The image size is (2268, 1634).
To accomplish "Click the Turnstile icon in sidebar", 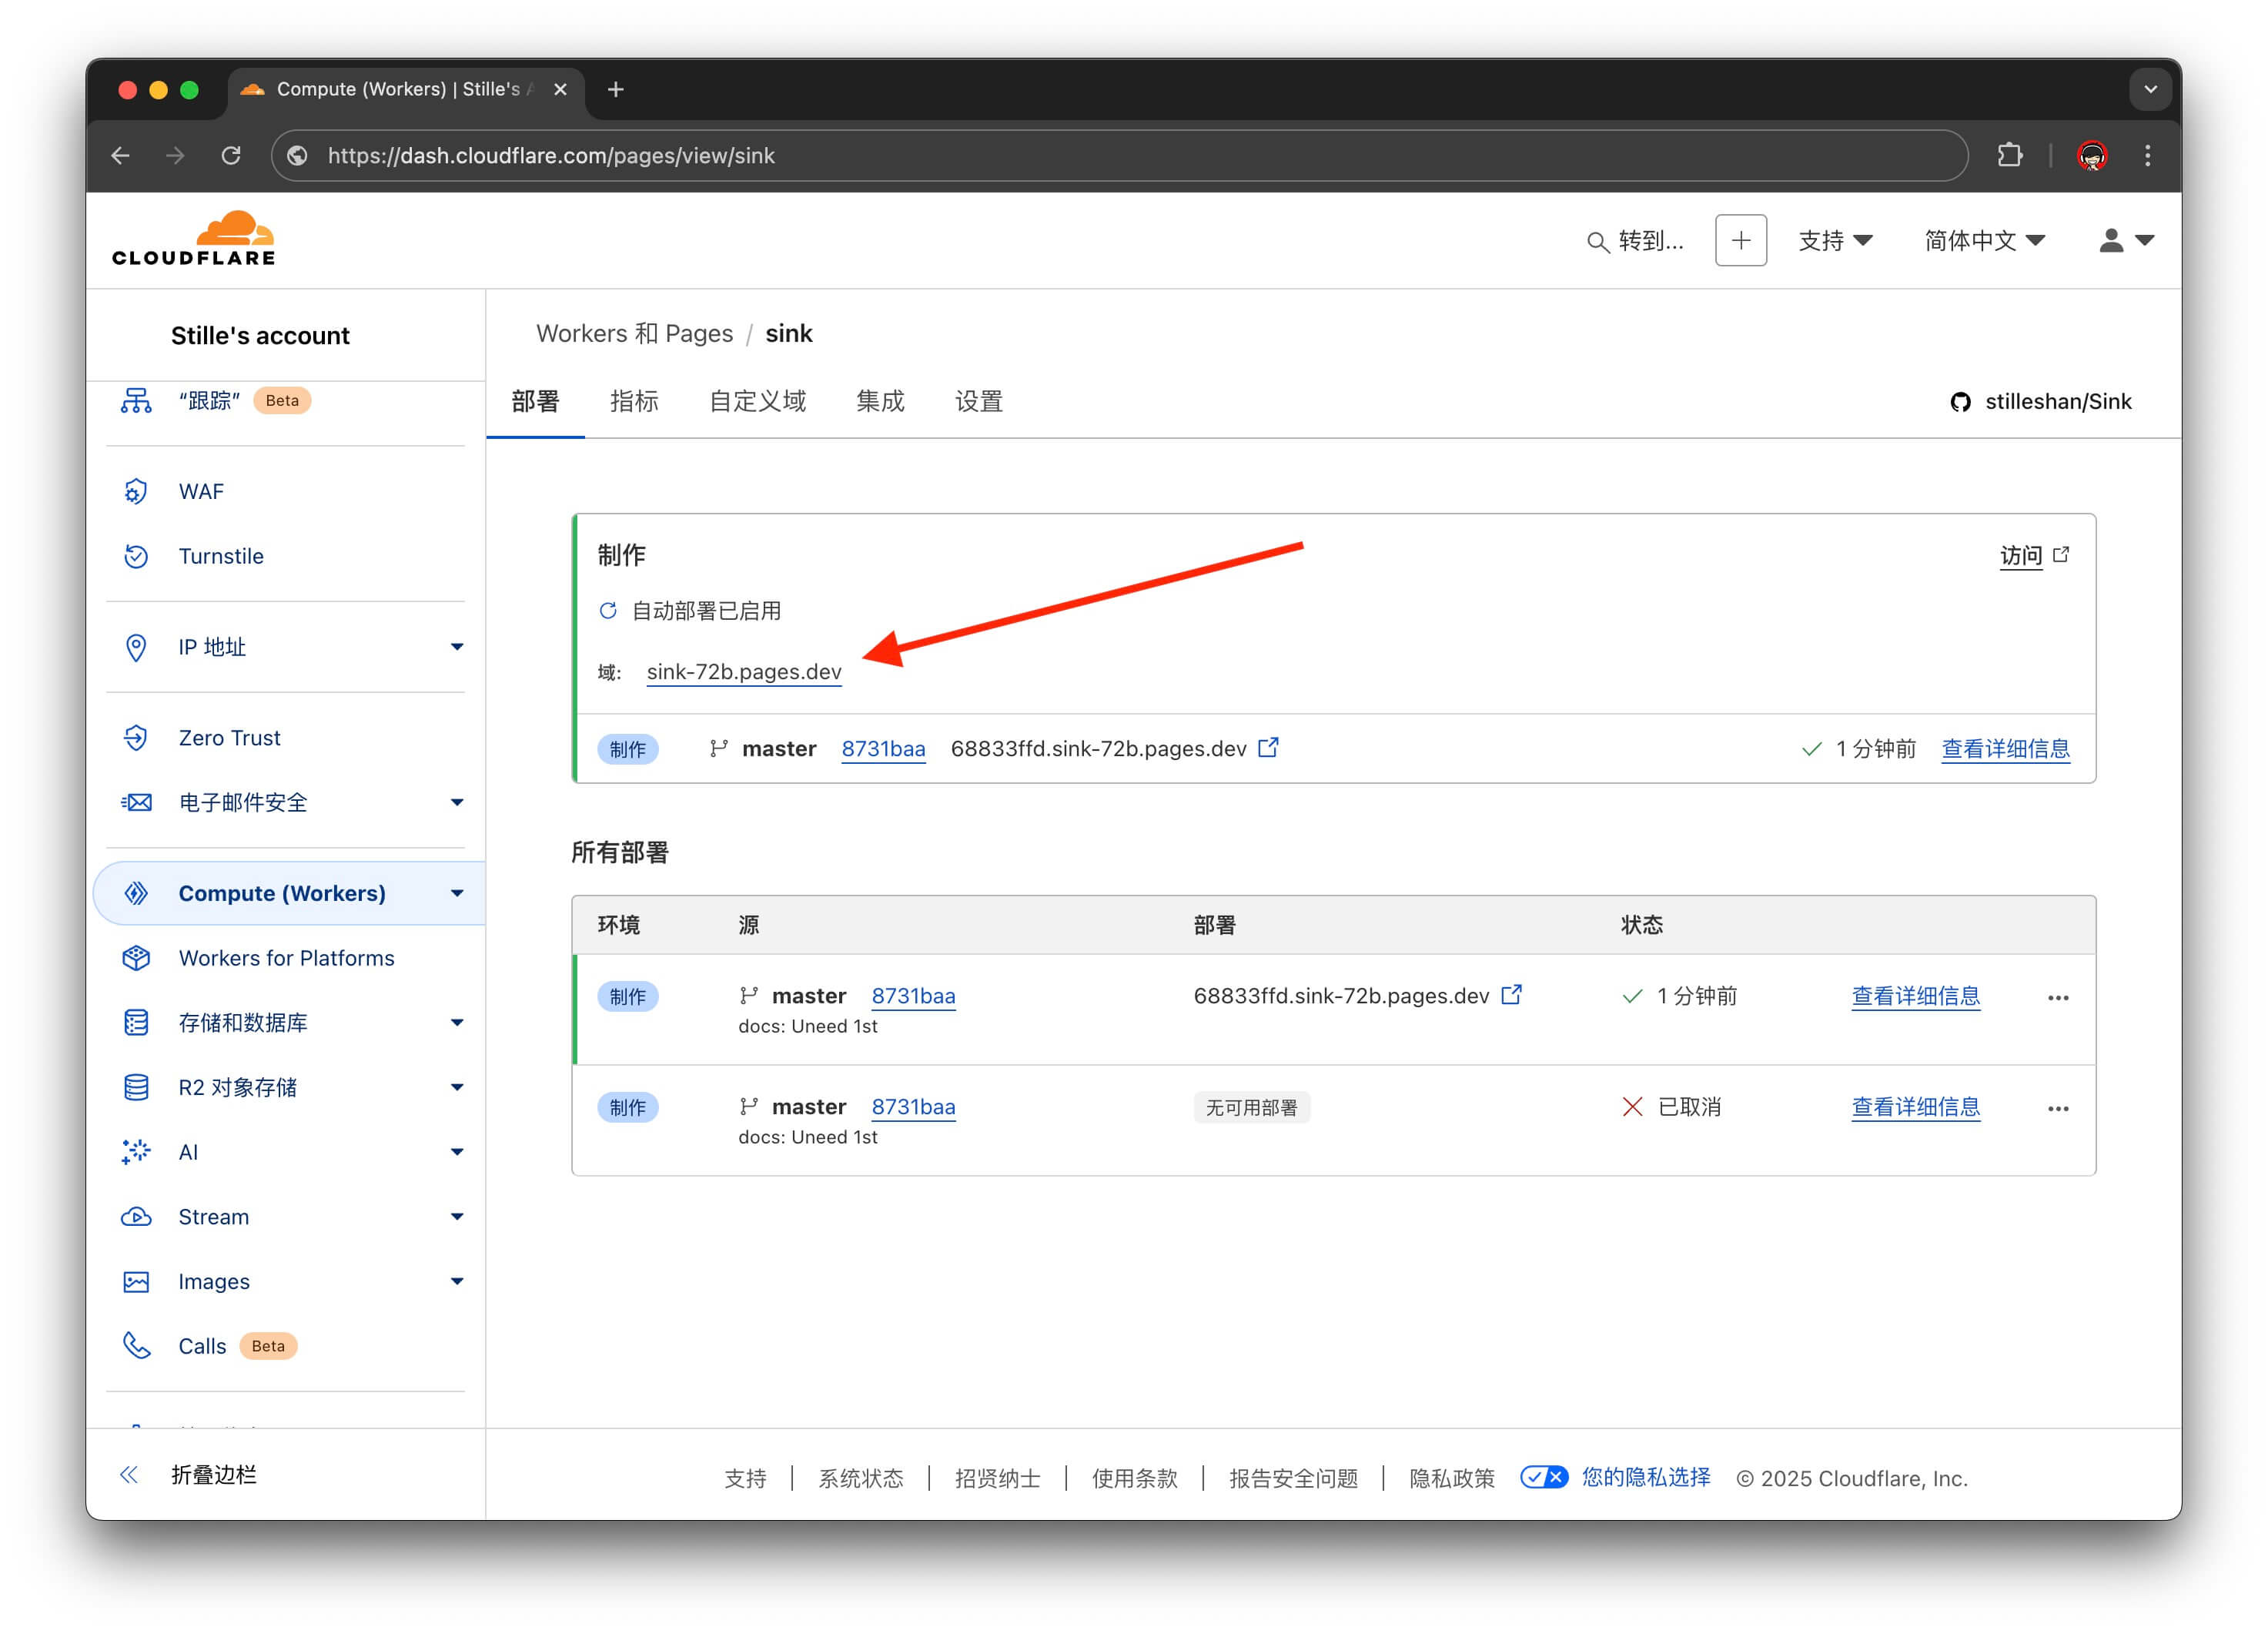I will click(x=136, y=556).
